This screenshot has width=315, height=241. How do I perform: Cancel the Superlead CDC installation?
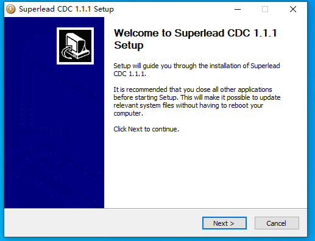tap(277, 223)
